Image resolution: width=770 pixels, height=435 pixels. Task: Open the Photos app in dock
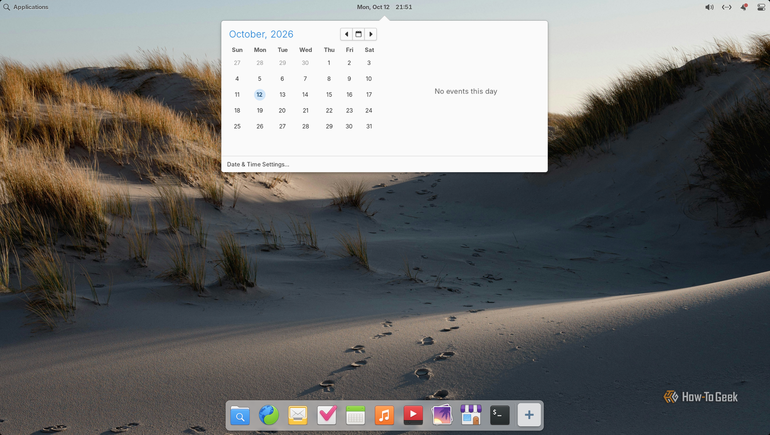click(x=442, y=415)
